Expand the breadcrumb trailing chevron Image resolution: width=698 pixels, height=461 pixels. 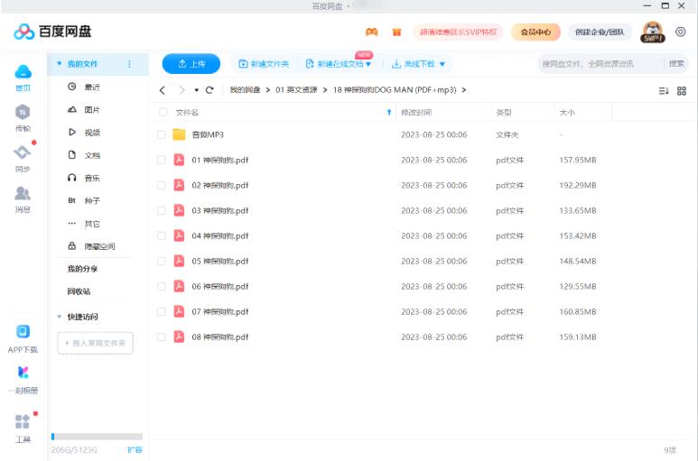point(464,90)
